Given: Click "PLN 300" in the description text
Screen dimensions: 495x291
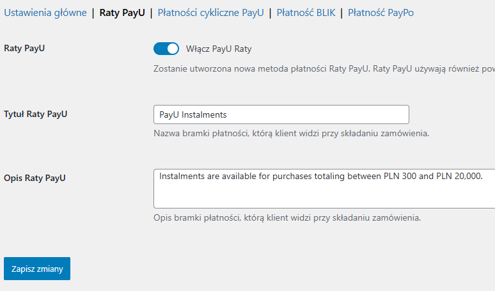Looking at the screenshot, I should [400, 176].
